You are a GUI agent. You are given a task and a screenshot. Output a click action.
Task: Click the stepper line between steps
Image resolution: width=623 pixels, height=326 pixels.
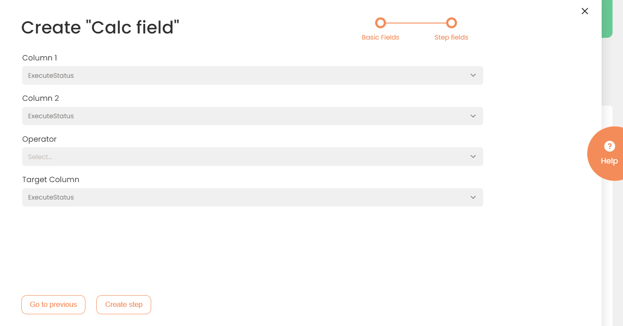(x=416, y=23)
